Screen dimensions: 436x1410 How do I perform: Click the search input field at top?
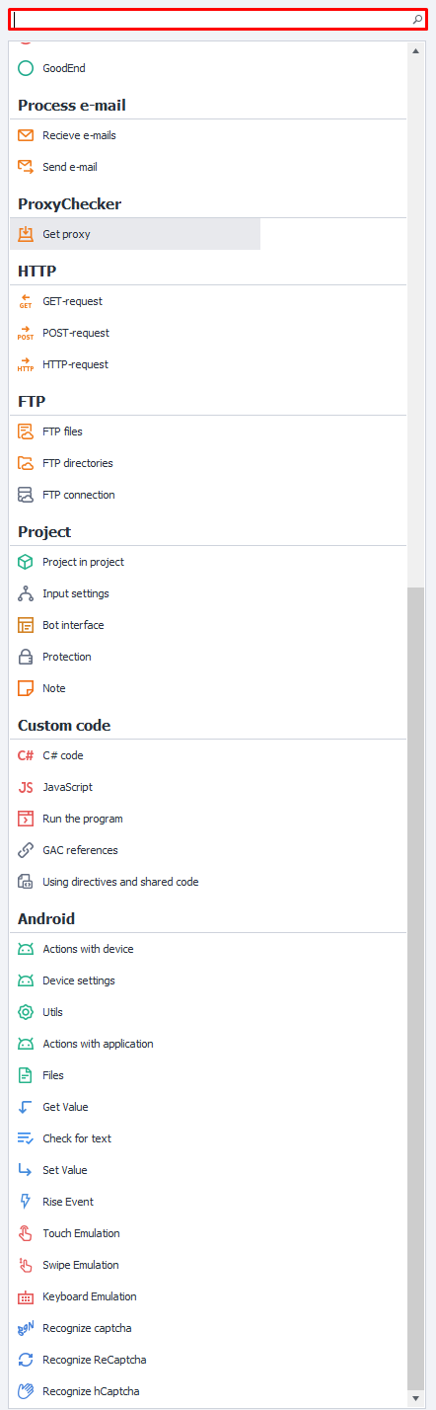coord(218,19)
